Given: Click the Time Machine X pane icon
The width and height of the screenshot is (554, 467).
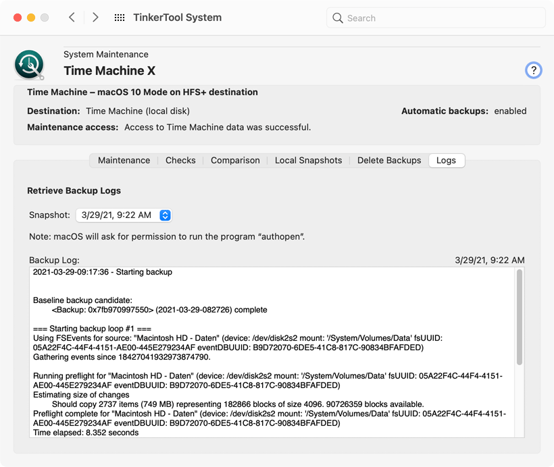Looking at the screenshot, I should point(29,65).
